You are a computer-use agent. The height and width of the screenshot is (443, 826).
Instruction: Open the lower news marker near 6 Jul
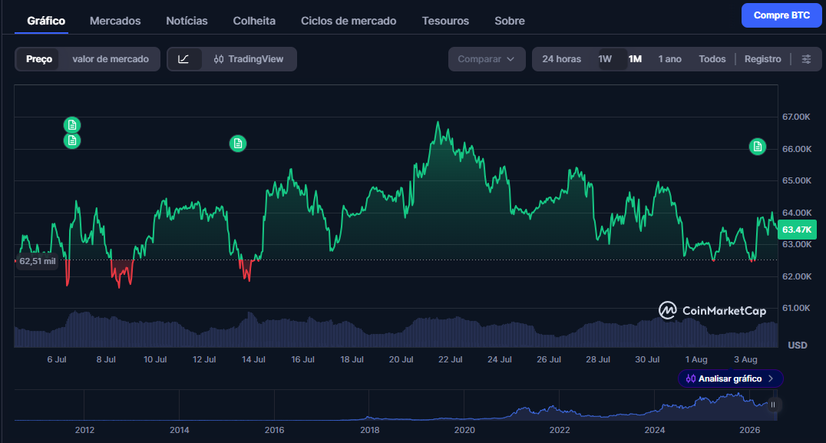click(x=72, y=141)
